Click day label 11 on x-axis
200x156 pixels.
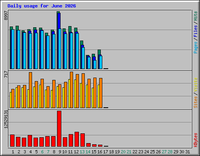pos(70,152)
